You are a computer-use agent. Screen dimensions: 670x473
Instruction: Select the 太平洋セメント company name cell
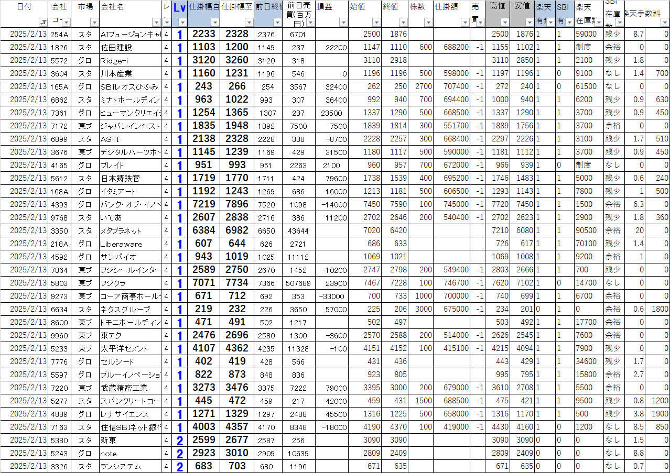pyautogui.click(x=130, y=348)
